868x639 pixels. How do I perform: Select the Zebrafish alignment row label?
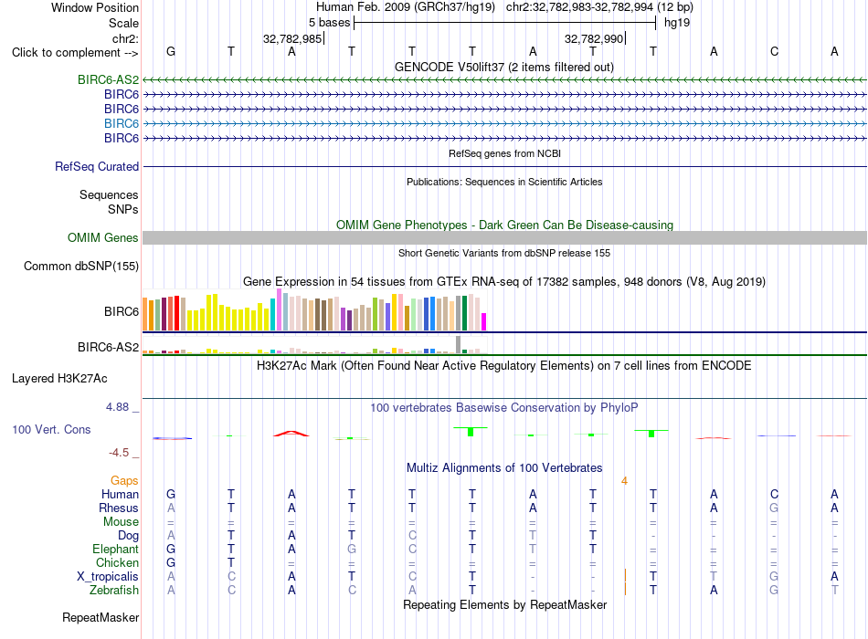coord(114,591)
